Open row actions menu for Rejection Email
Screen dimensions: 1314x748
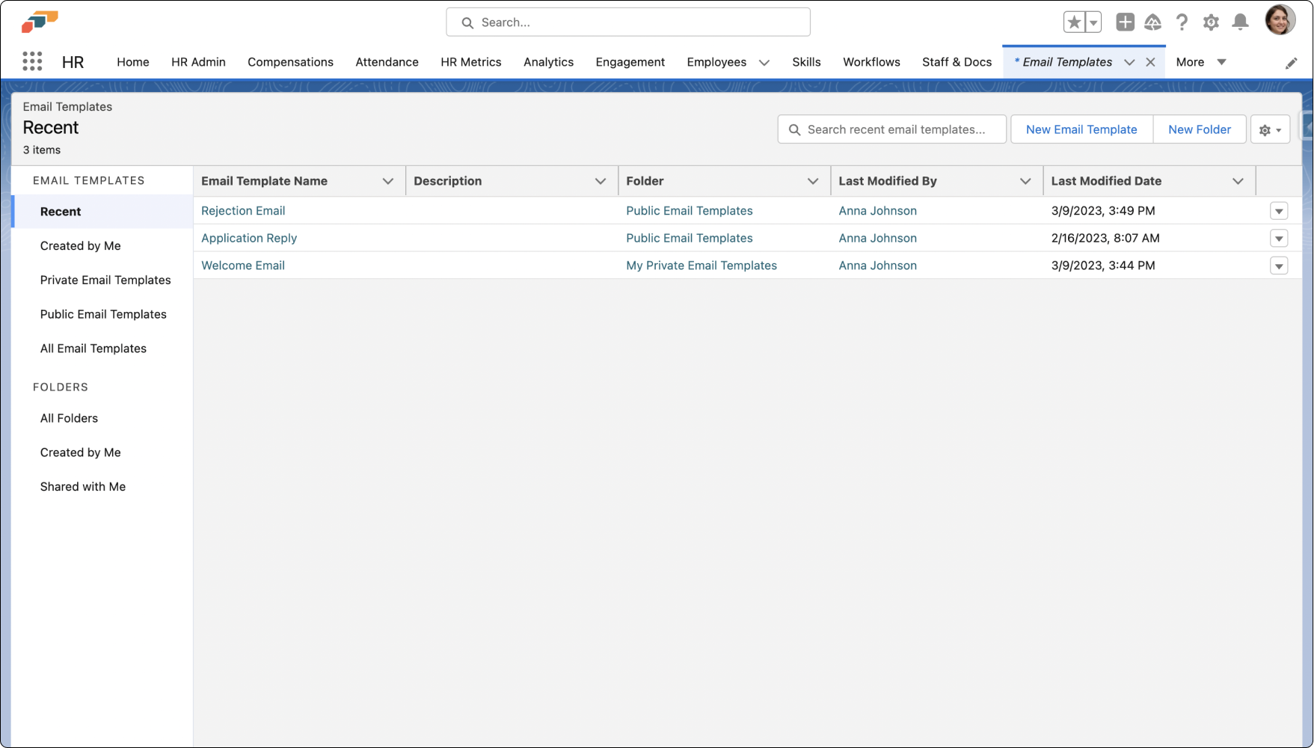1279,211
